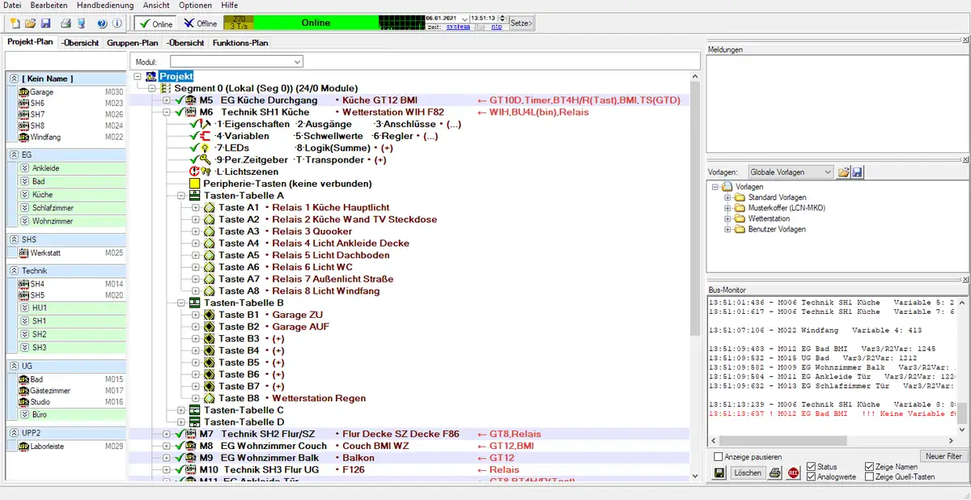Enable the Anzeige pausieren checkbox
Screen dimensions: 971x500
pyautogui.click(x=719, y=457)
